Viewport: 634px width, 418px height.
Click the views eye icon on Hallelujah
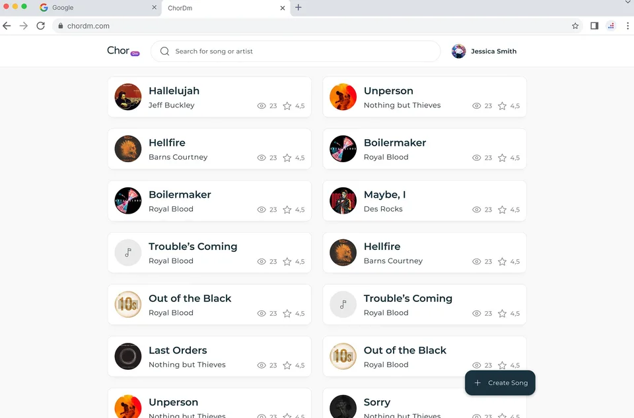click(x=262, y=105)
